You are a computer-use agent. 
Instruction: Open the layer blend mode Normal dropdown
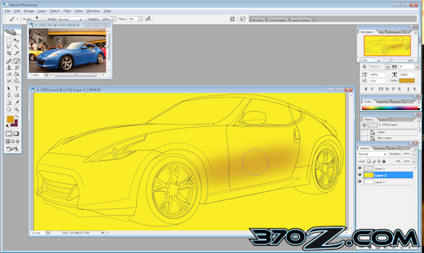372,154
